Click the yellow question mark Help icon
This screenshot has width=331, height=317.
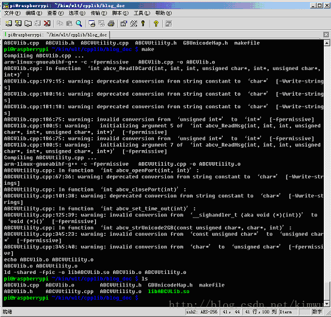tap(156, 23)
